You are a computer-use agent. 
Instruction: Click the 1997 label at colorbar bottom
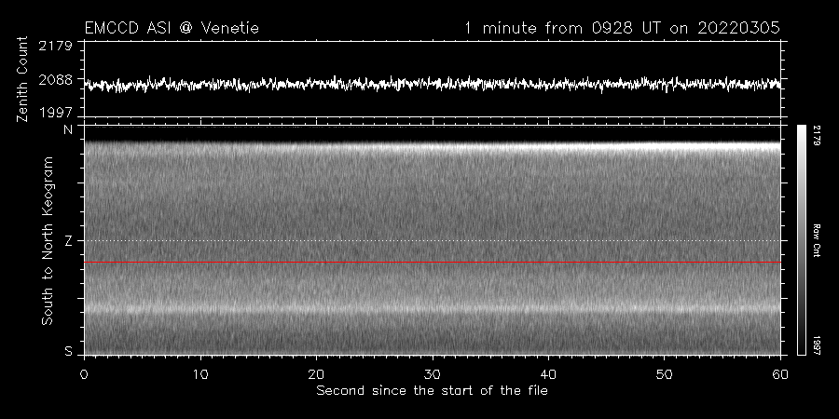pos(816,345)
